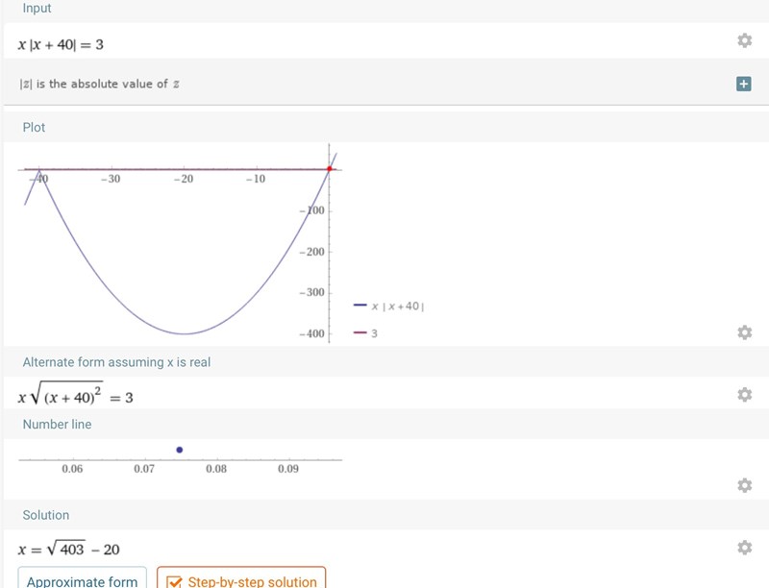Screen dimensions: 769x588
Task: Click the red intersection point on the plot
Action: click(329, 169)
